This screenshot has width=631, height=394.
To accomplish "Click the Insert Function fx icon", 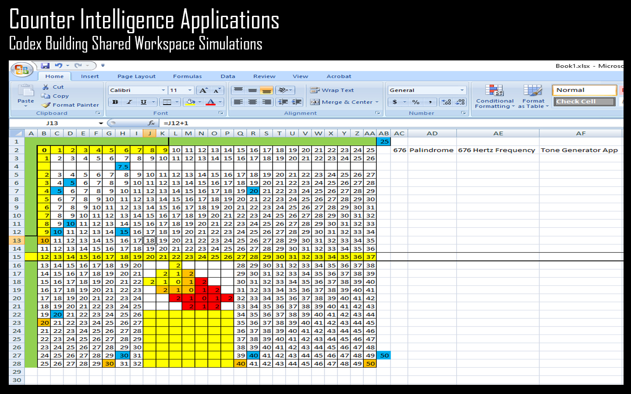I will [x=151, y=123].
